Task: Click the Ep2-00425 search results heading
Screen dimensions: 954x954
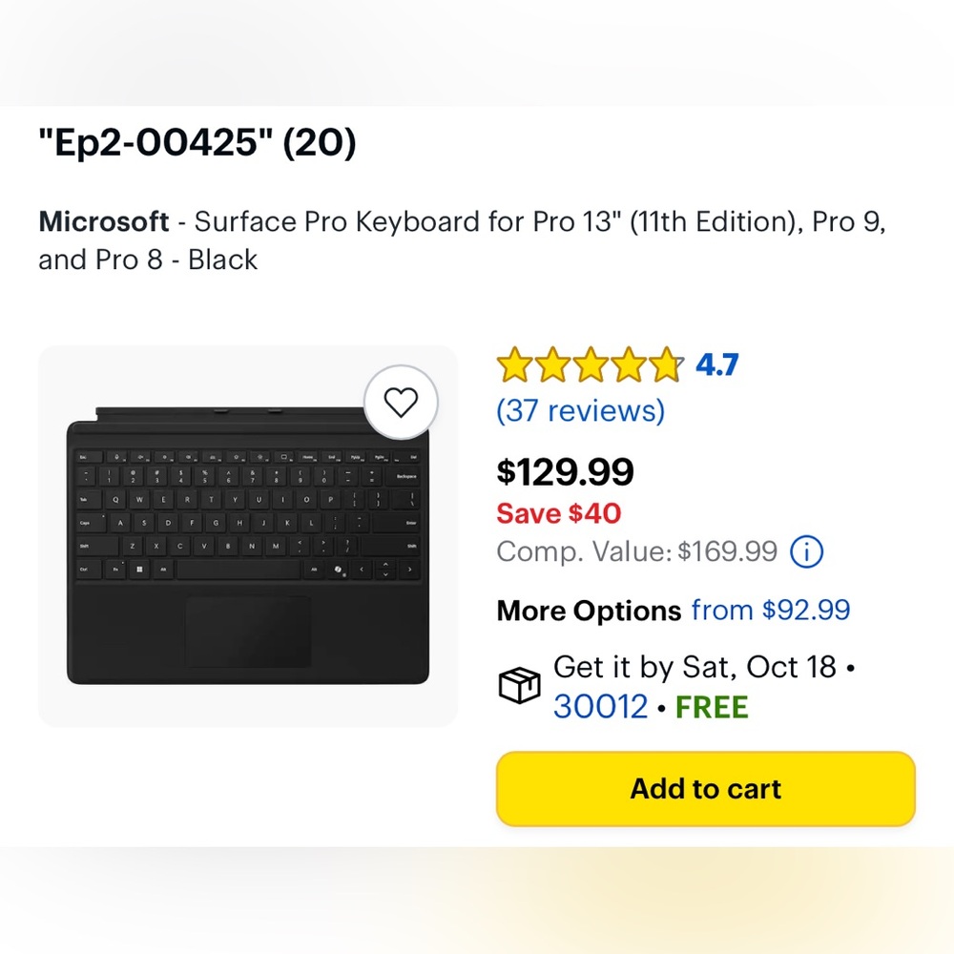Action: click(x=196, y=143)
